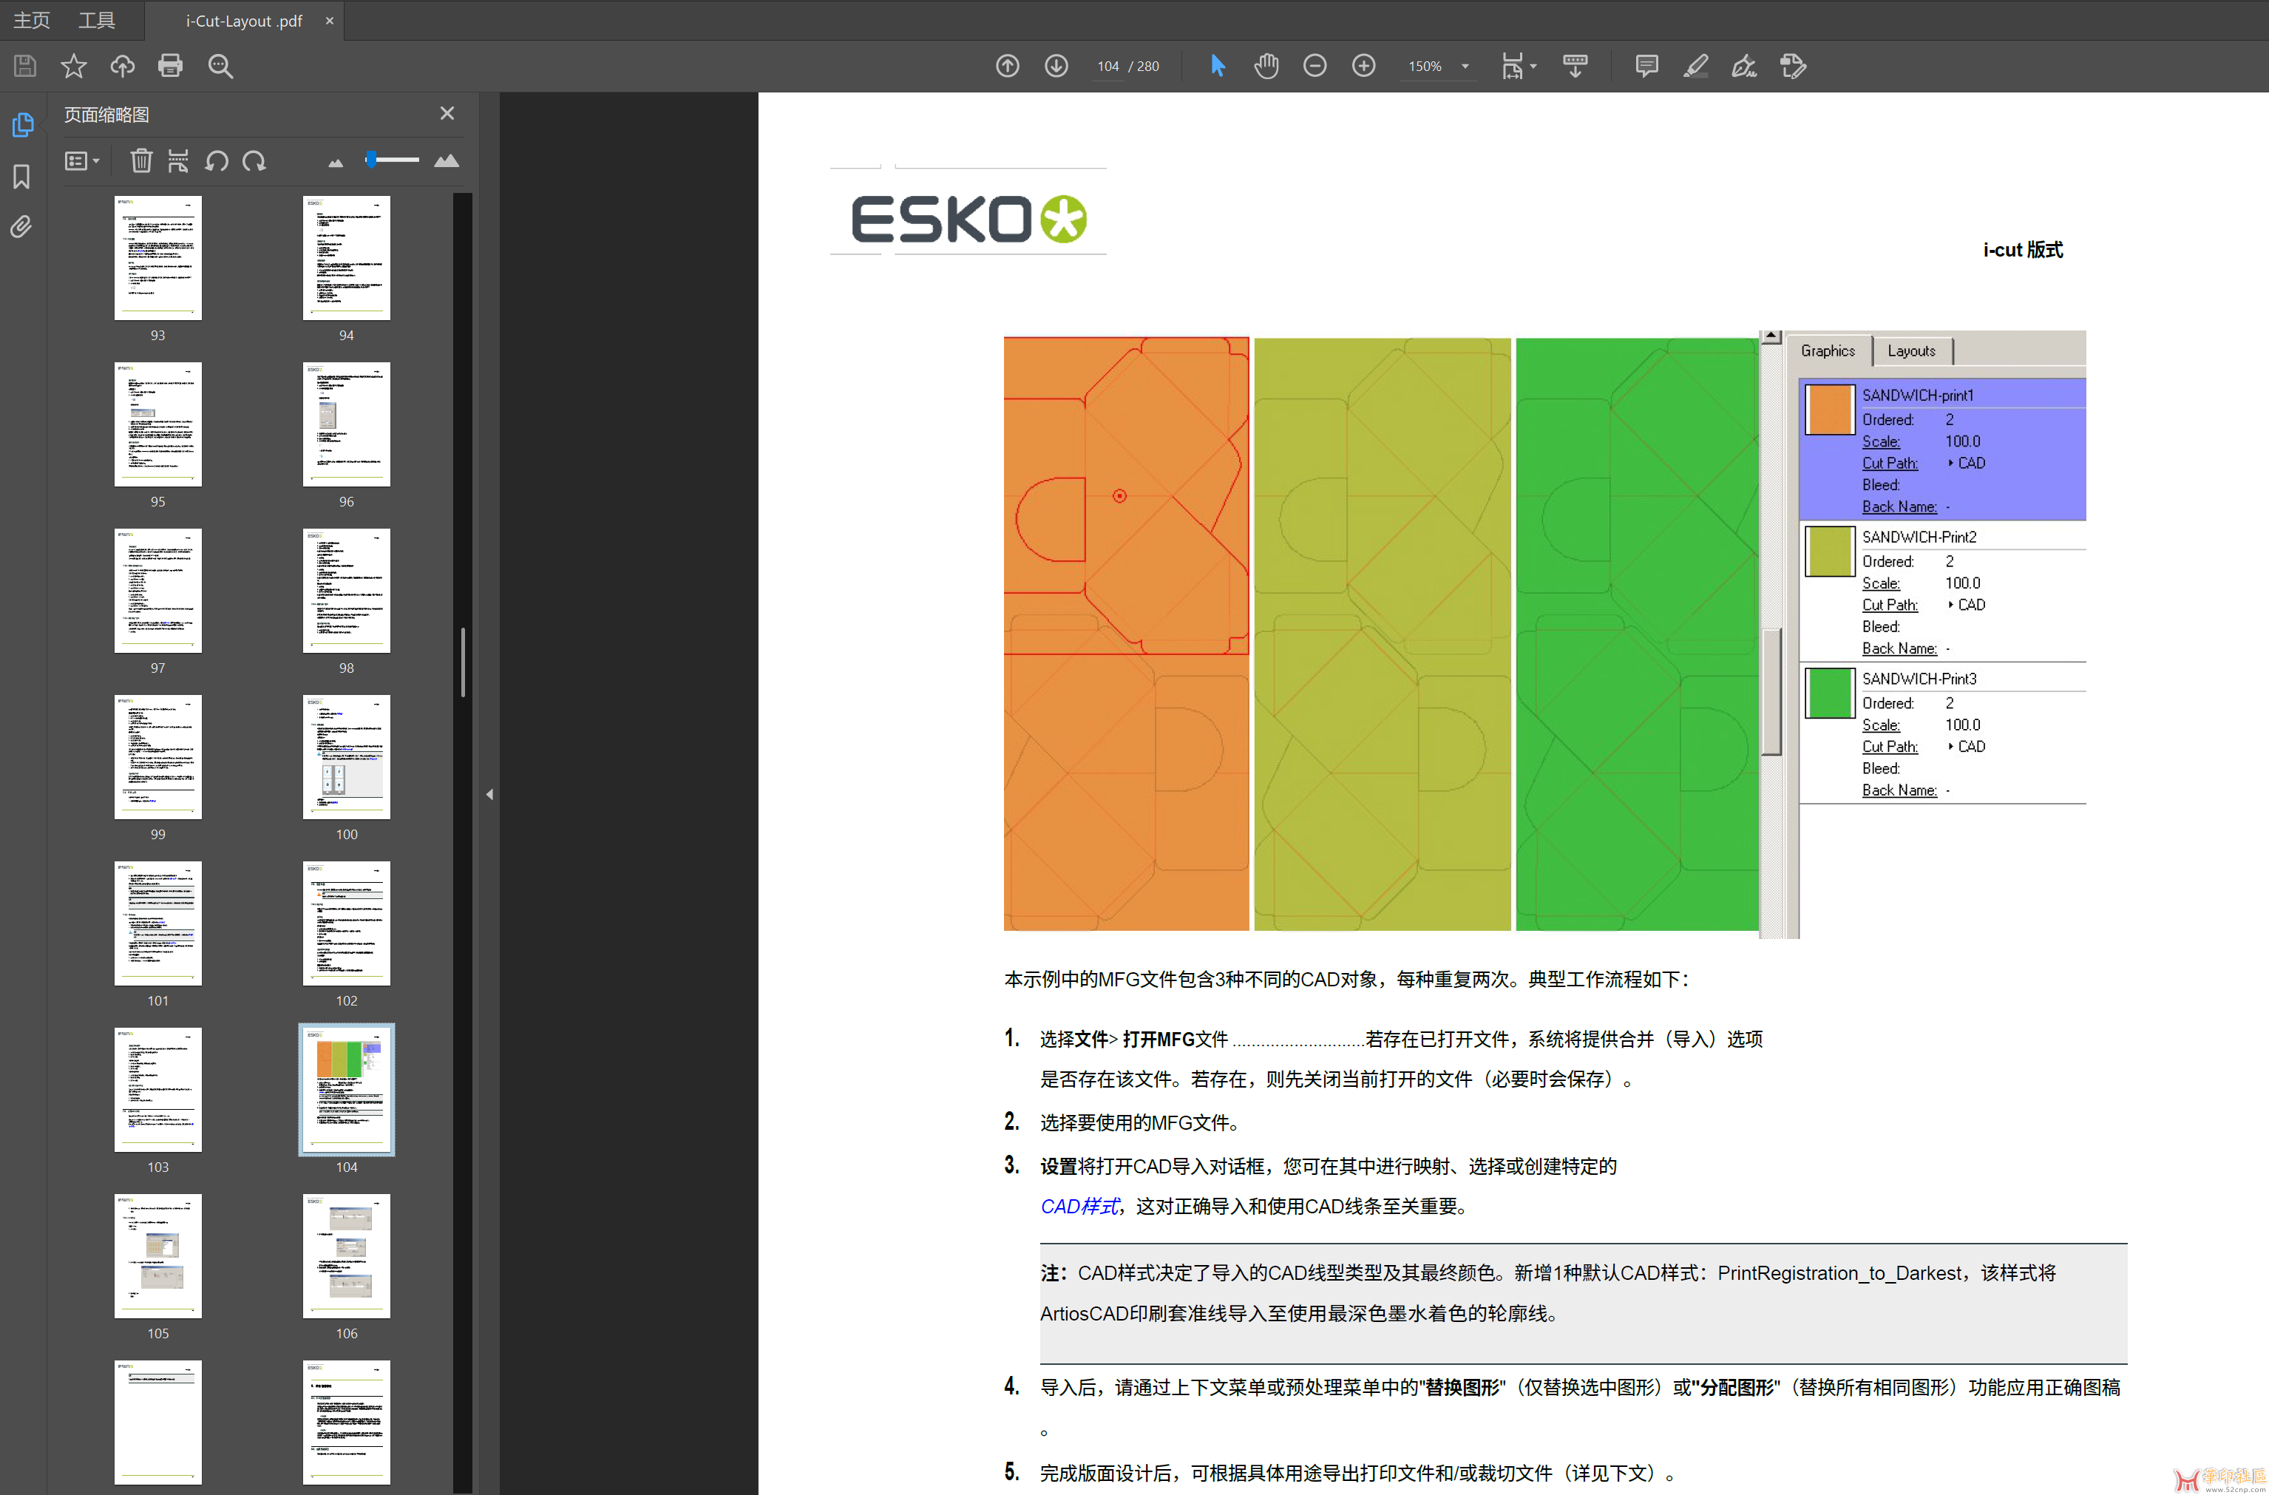This screenshot has height=1495, width=2269.
Task: Select the highlight text pen tool
Action: pyautogui.click(x=1695, y=66)
